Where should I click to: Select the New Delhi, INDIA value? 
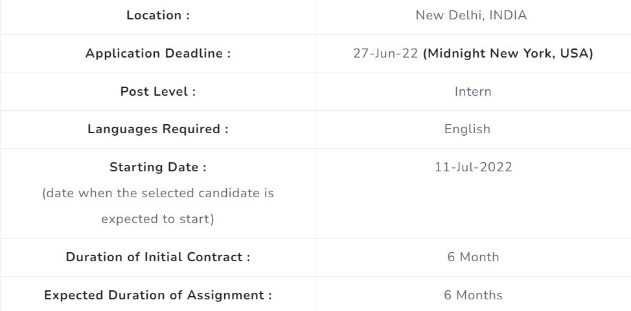471,16
